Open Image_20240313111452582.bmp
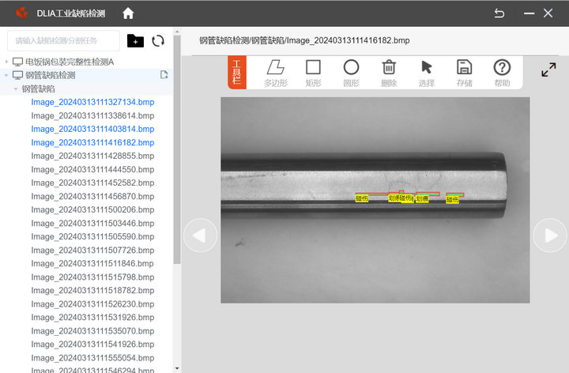Image resolution: width=569 pixels, height=373 pixels. [x=92, y=183]
